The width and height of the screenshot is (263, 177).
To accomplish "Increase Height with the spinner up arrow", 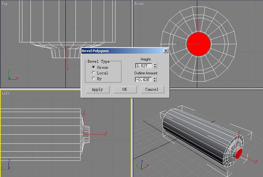I will coord(155,65).
